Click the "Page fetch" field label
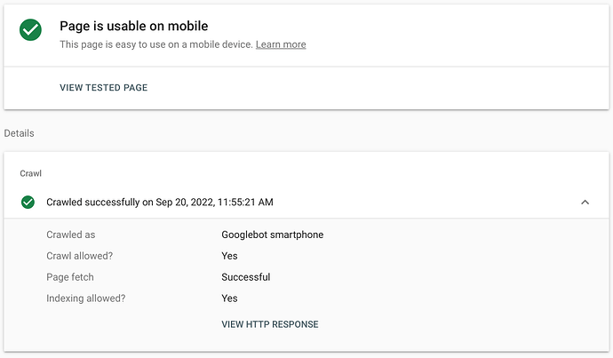The image size is (613, 358). [69, 277]
